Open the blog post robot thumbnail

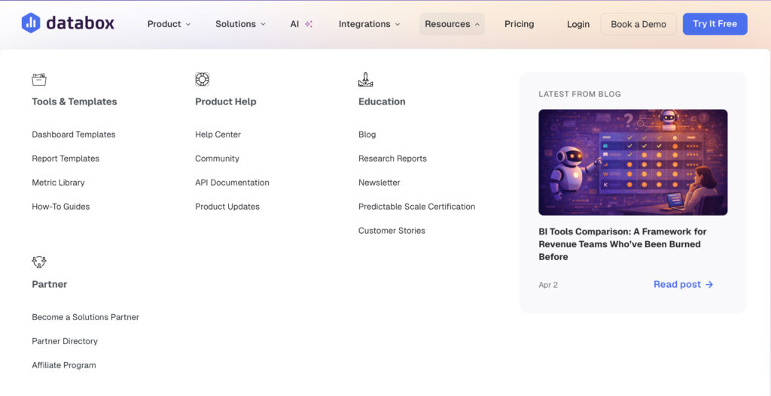(x=632, y=162)
